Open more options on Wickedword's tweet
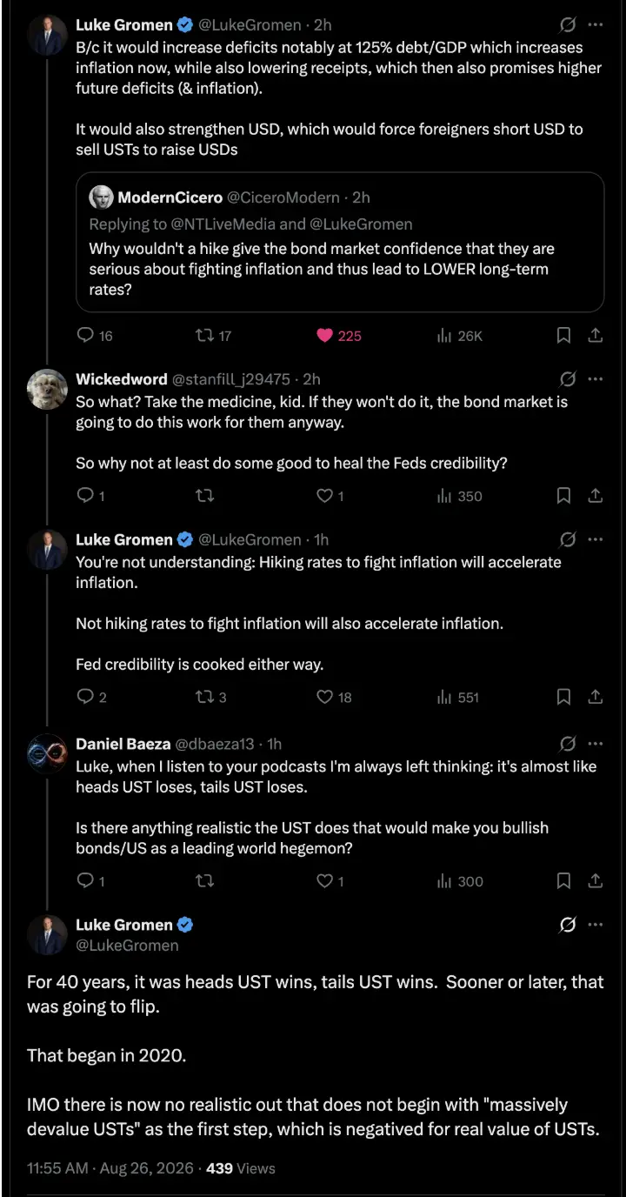The image size is (626, 1197). tap(596, 379)
